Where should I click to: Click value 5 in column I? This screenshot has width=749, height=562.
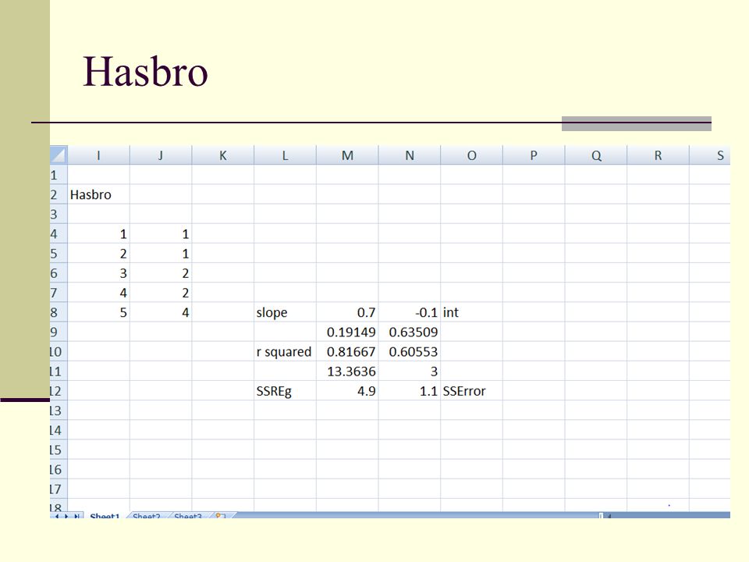[98, 312]
